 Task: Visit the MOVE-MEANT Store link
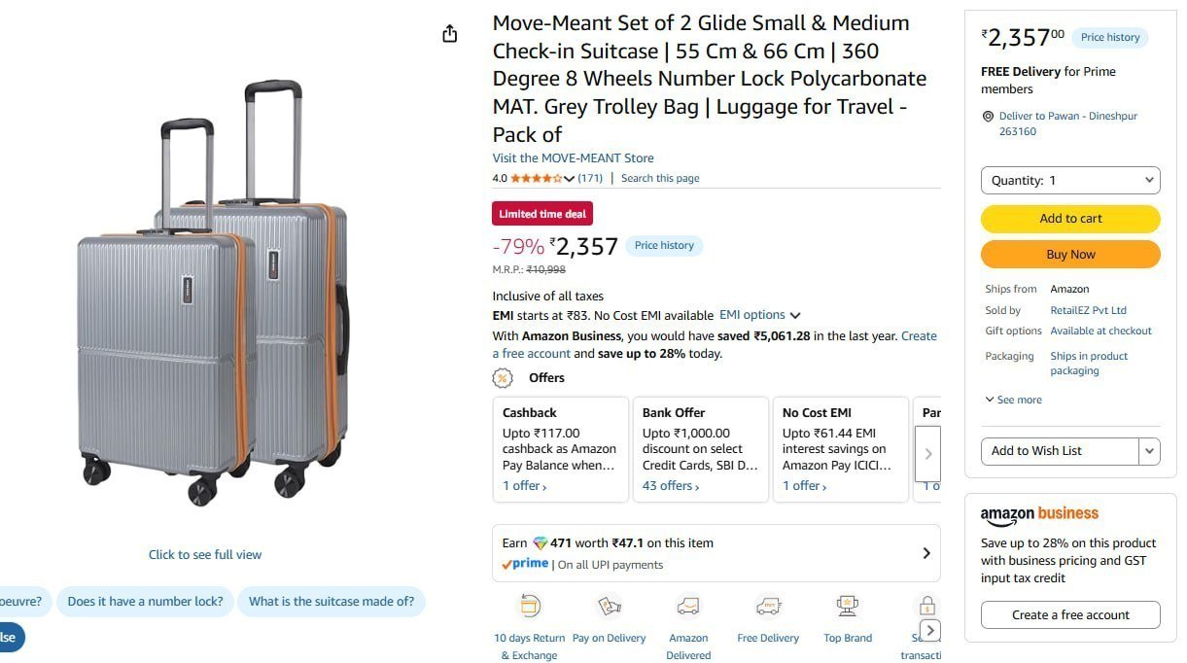click(x=573, y=158)
